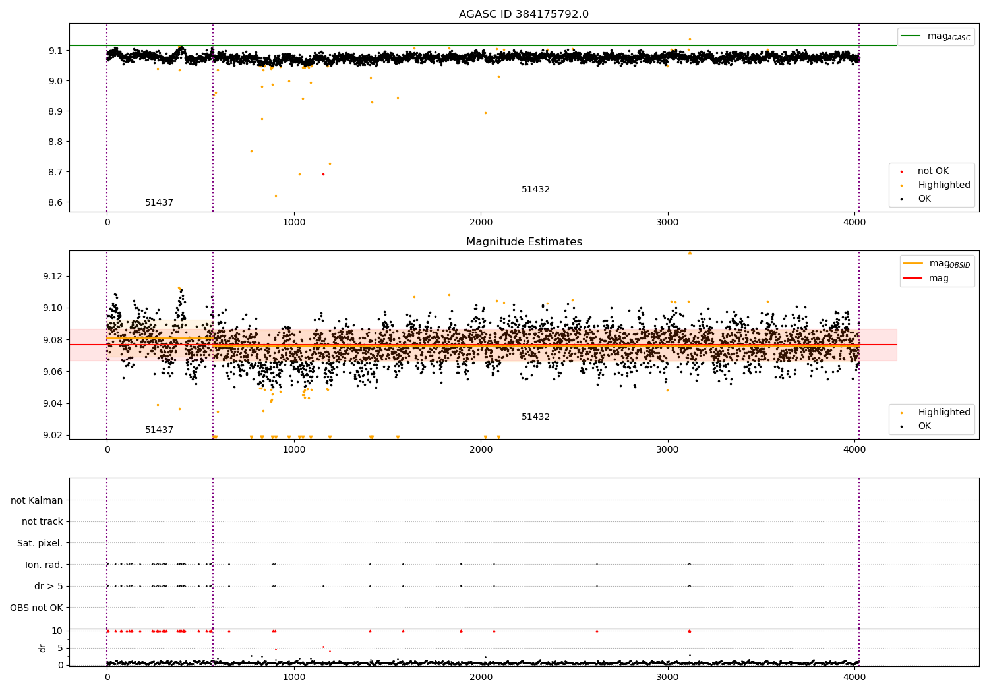Image resolution: width=989 pixels, height=692 pixels.
Task: Click the red 'not OK' legend marker
Action: (901, 171)
